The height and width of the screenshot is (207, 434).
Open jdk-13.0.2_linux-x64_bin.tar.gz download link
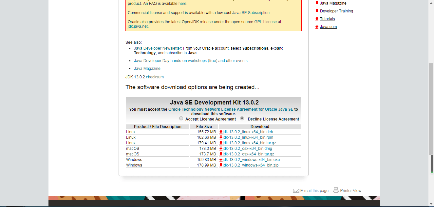pyautogui.click(x=250, y=143)
